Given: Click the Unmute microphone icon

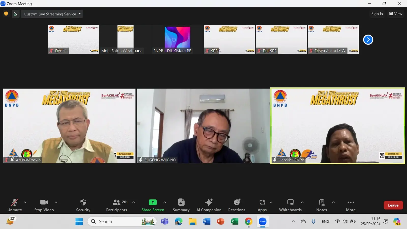Looking at the screenshot, I should (x=14, y=202).
